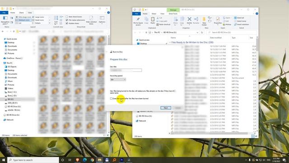Image resolution: width=289 pixels, height=163 pixels.
Task: Open Help in left Explorer window
Action: coord(108,13)
